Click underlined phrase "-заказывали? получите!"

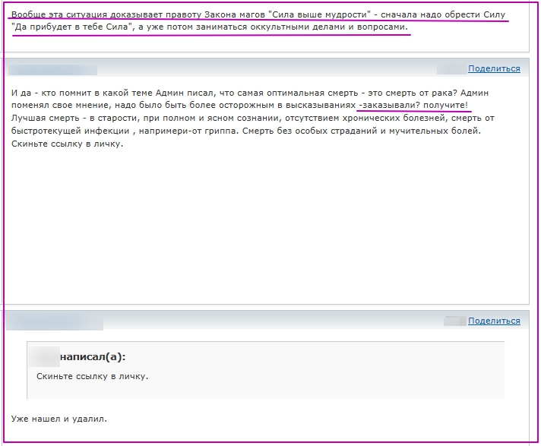click(413, 104)
